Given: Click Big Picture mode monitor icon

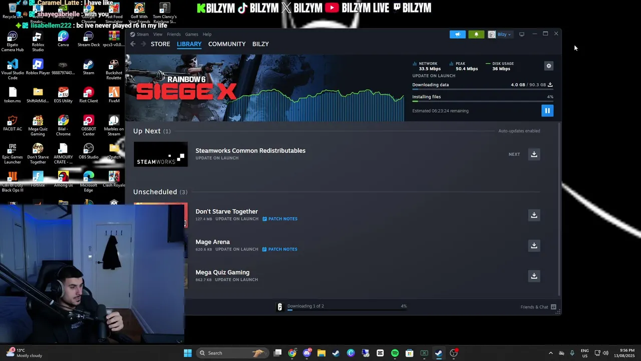Looking at the screenshot, I should click(521, 34).
